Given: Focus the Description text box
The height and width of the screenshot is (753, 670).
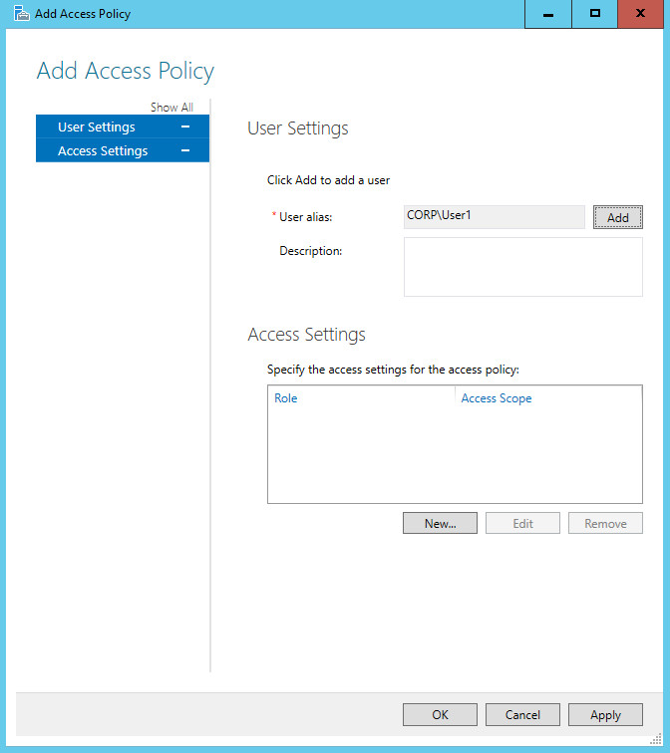Looking at the screenshot, I should (x=522, y=267).
